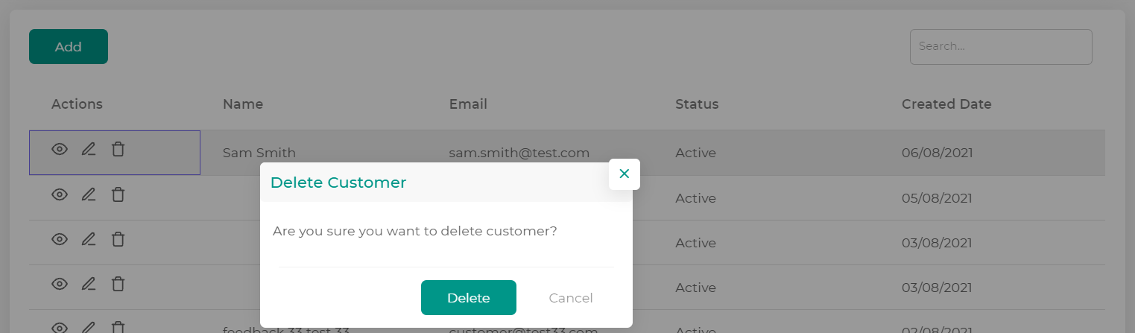The image size is (1135, 333).
Task: Edit the customer created 05/08/2021
Action: point(89,195)
